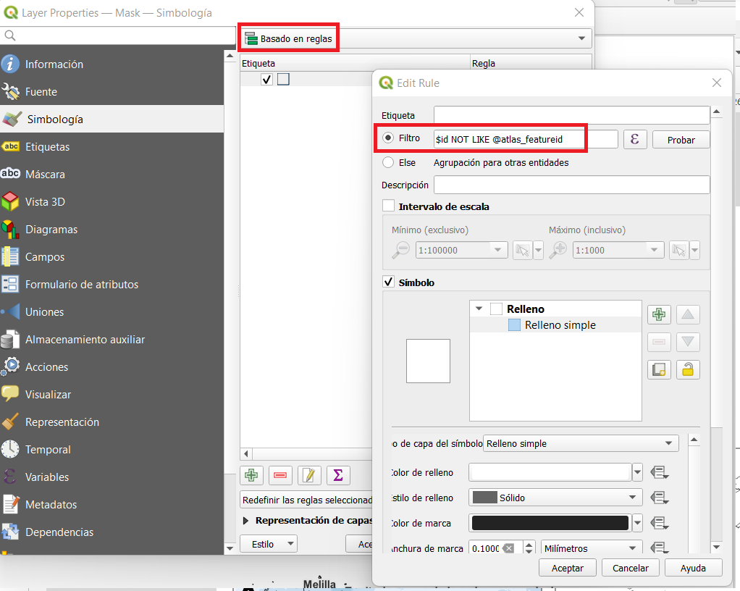Screen dimensions: 740x591
Task: Click edit rule pencil icon
Action: [309, 475]
